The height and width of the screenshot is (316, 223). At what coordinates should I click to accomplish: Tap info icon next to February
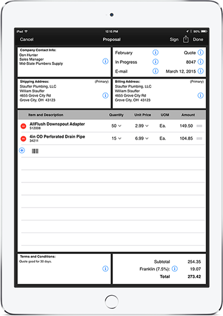(x=155, y=52)
